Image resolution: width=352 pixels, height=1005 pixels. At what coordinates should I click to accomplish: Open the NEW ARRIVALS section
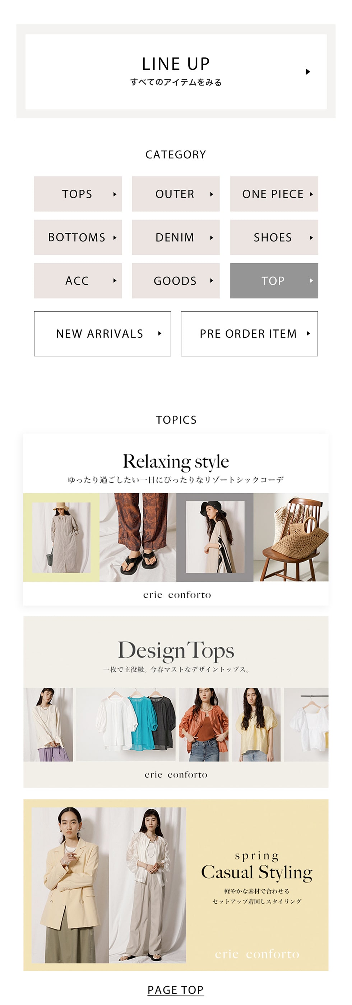pos(102,333)
